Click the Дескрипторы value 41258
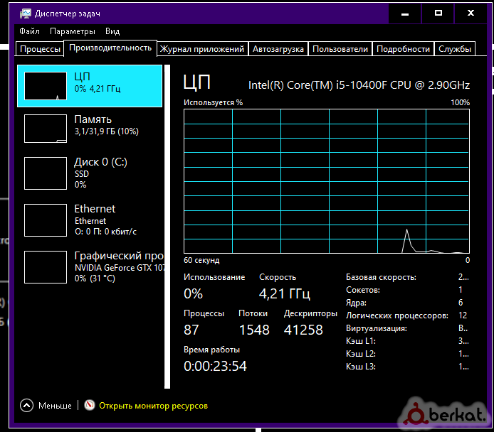This screenshot has height=432, width=494. 303,330
